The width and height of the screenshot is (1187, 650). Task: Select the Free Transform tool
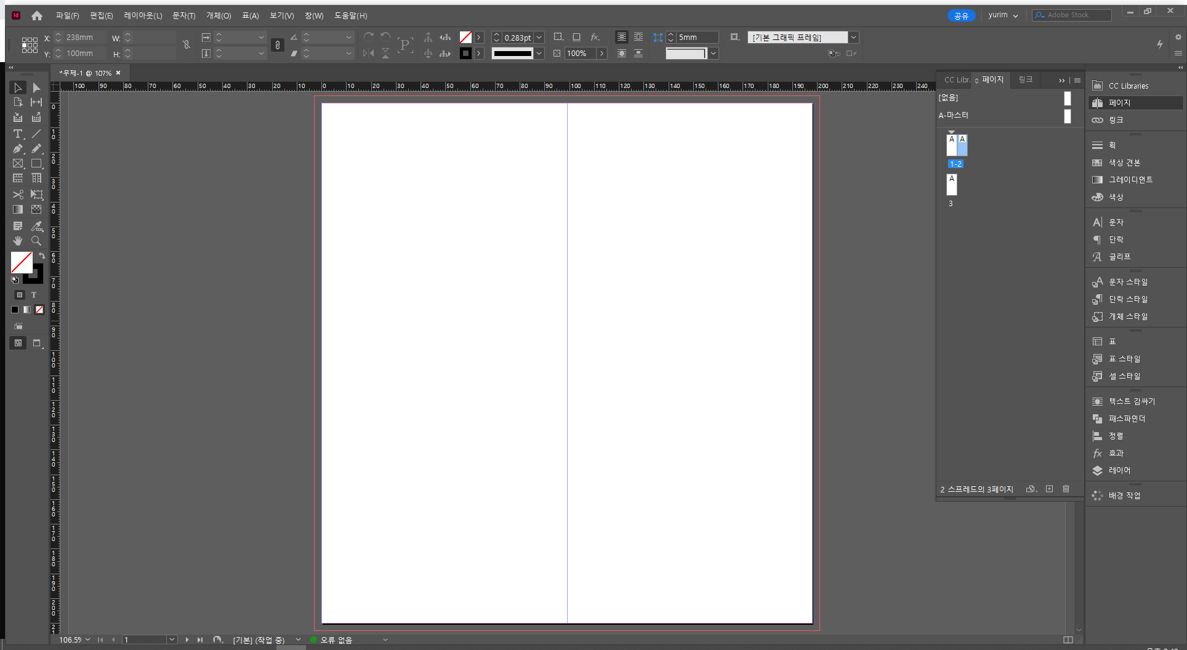coord(36,195)
